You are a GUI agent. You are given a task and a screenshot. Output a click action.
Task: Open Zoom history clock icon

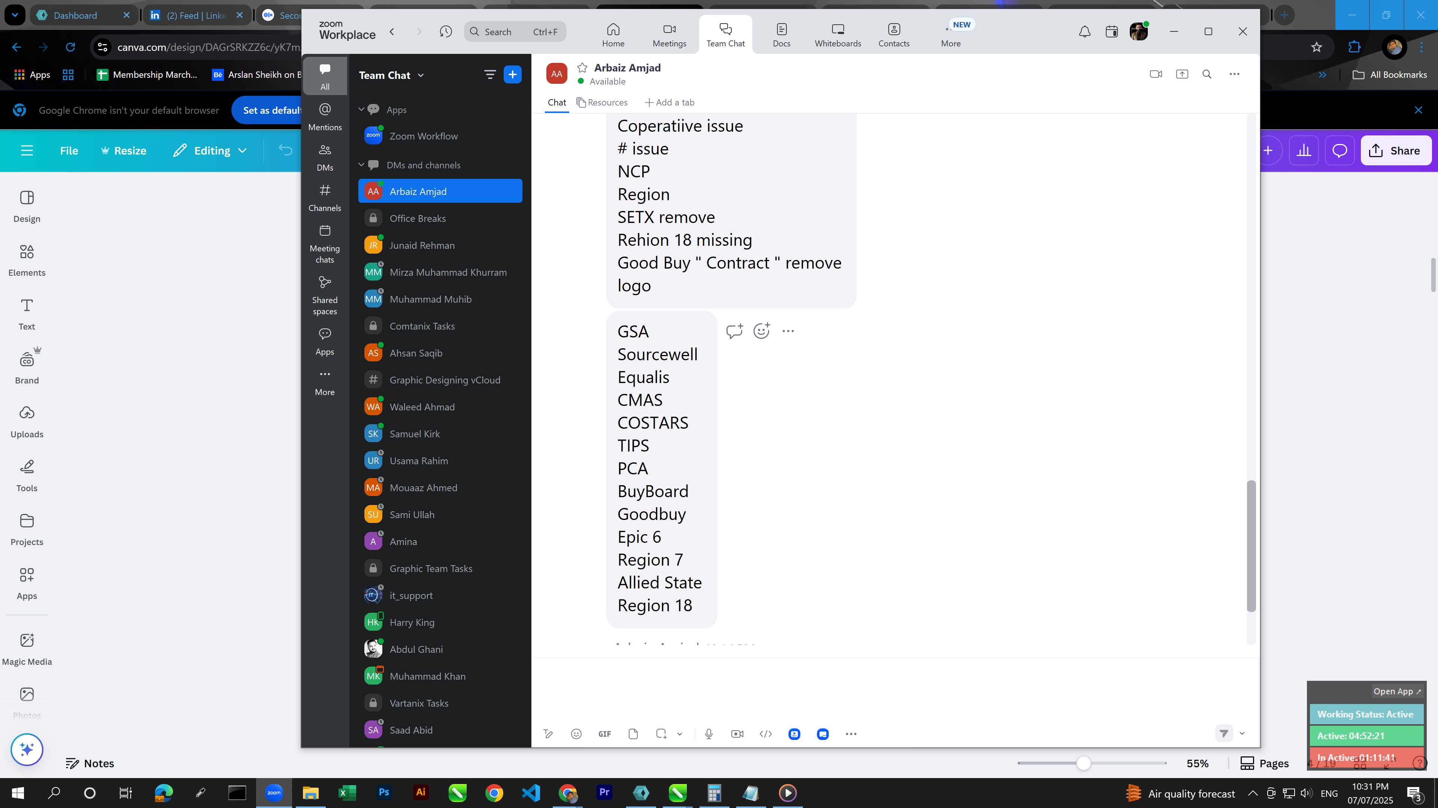pos(446,32)
